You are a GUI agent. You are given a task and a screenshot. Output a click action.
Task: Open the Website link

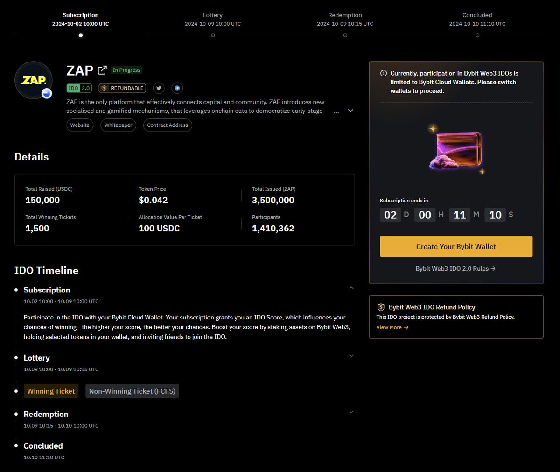point(80,125)
